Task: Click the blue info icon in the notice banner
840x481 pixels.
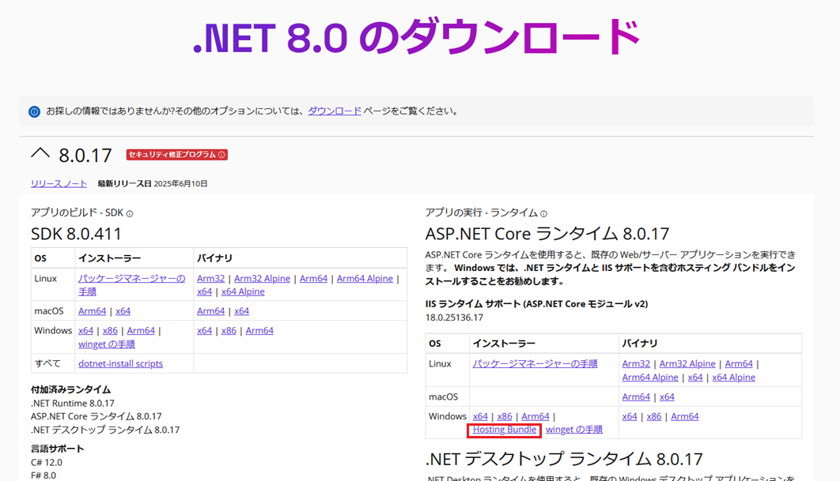Action: tap(34, 112)
